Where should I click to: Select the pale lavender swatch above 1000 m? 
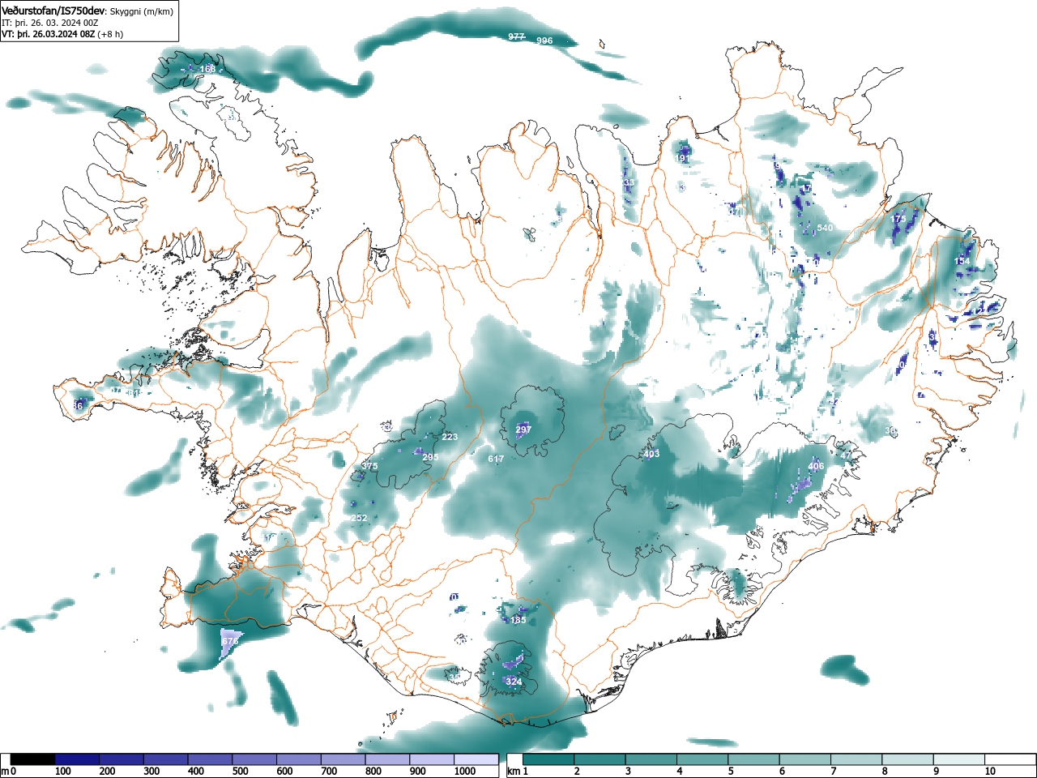click(x=476, y=759)
